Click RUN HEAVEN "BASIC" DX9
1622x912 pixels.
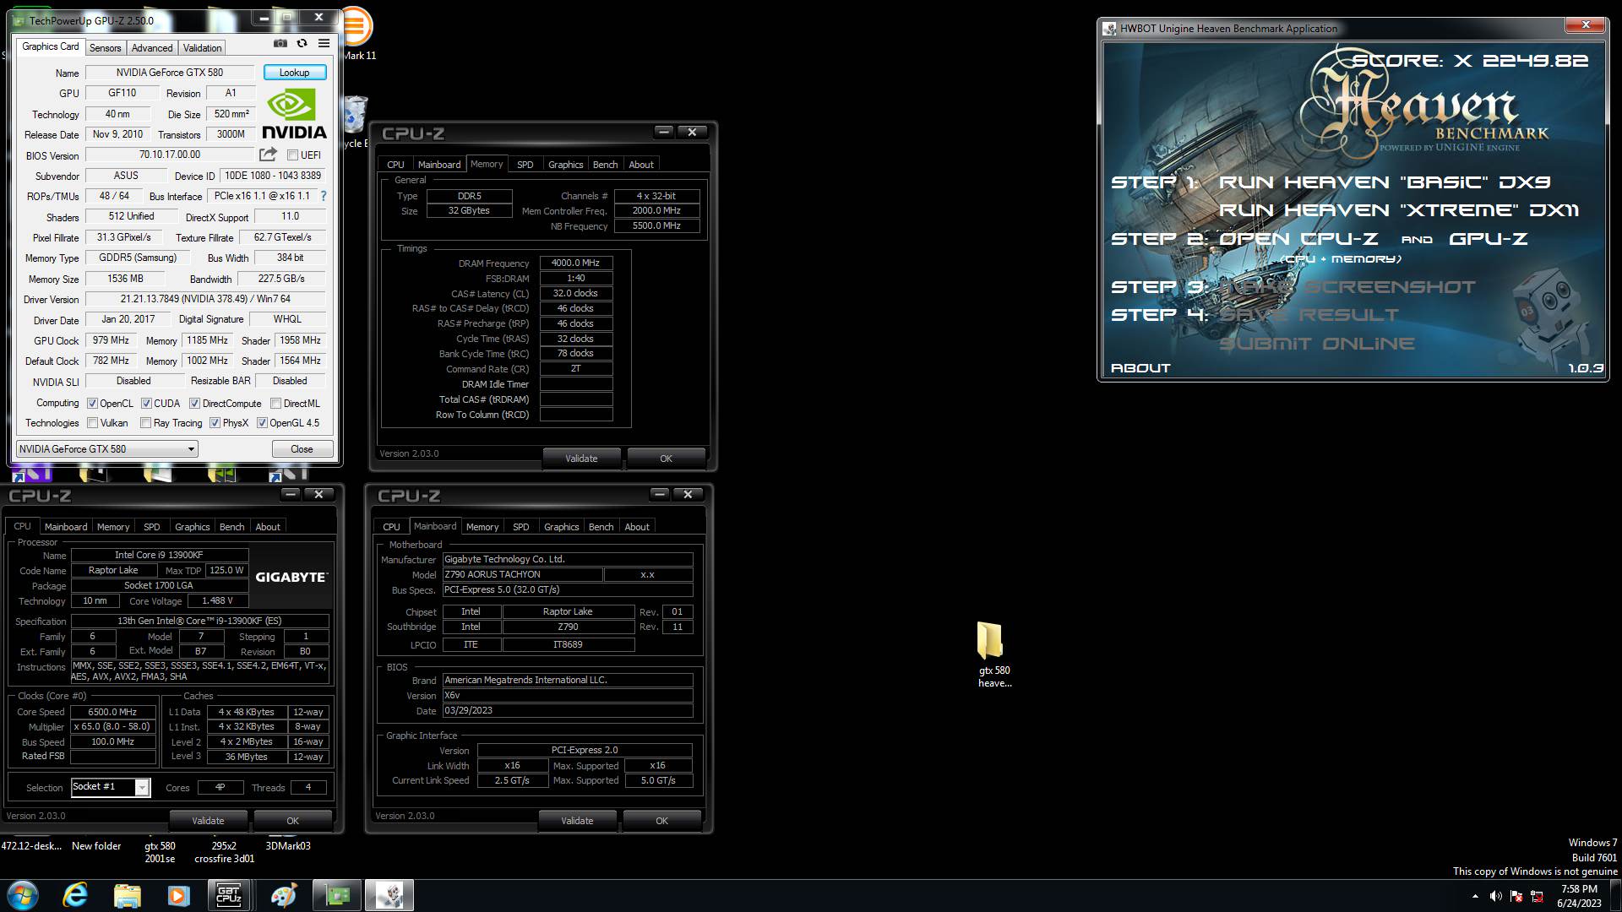1385,182
